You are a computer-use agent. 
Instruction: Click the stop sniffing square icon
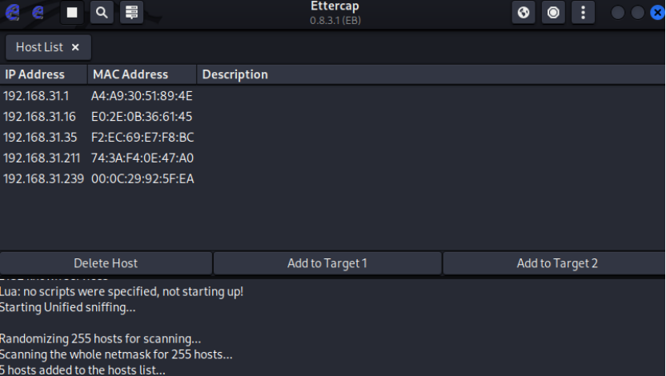point(72,12)
